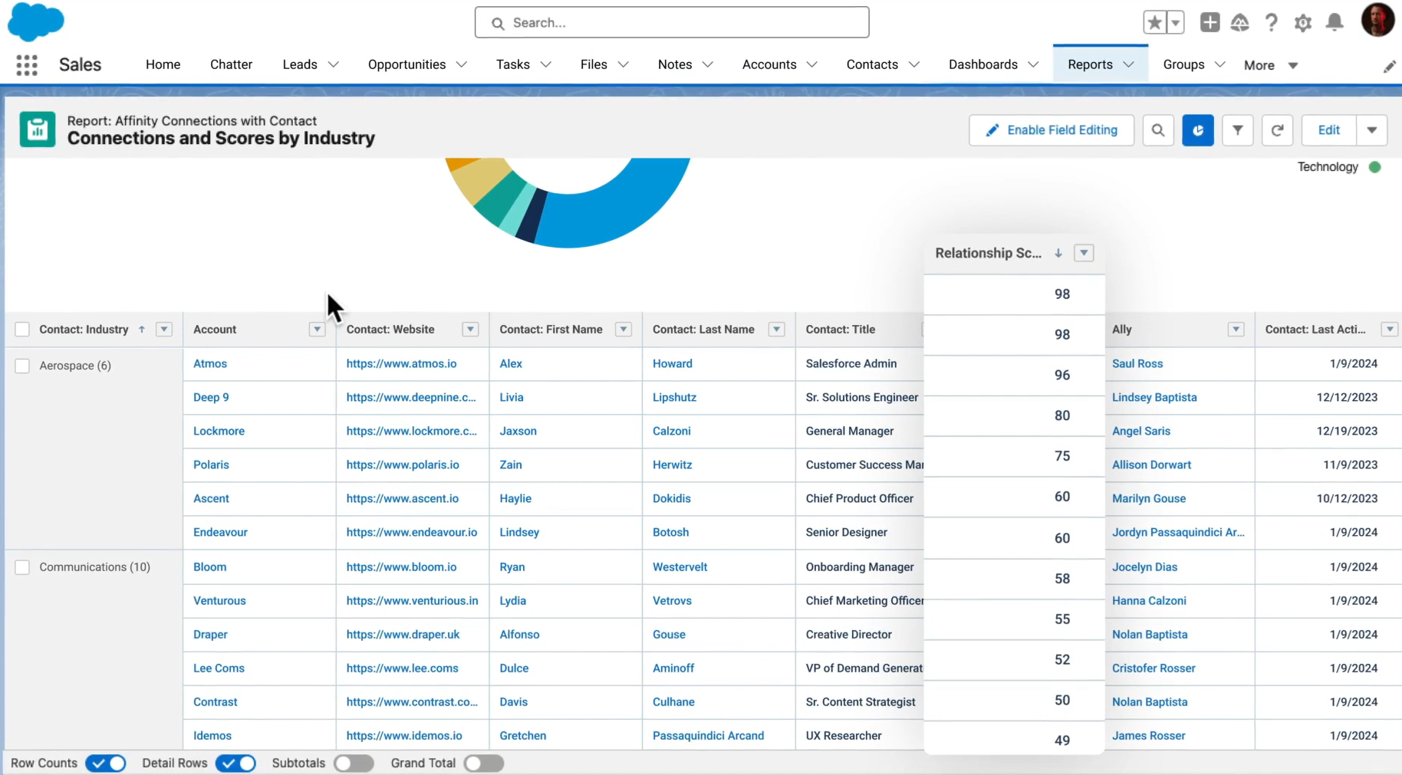Open the Chatter tab
Image resolution: width=1402 pixels, height=775 pixels.
pos(232,64)
